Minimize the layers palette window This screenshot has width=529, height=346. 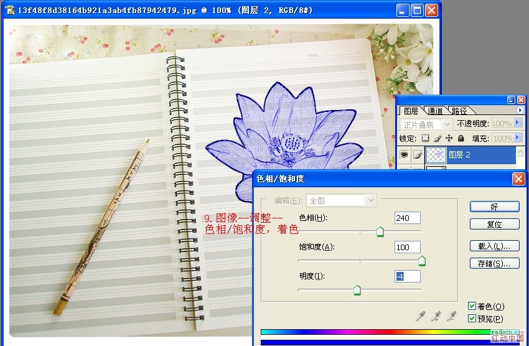[x=512, y=100]
